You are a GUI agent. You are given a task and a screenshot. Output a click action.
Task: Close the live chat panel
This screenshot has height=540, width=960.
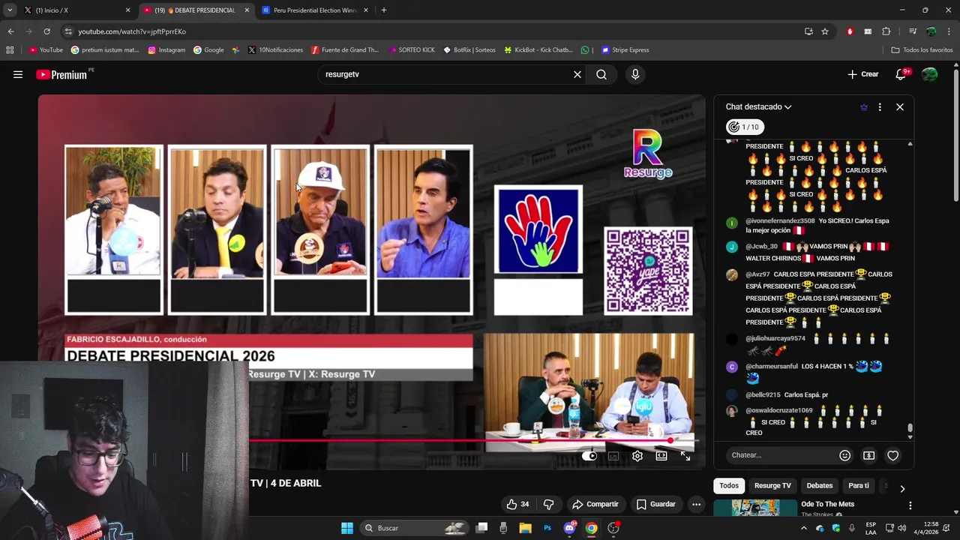click(900, 107)
